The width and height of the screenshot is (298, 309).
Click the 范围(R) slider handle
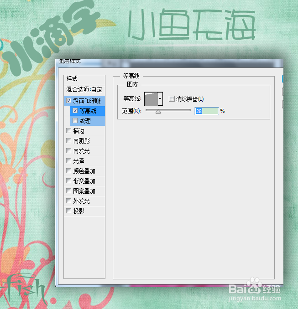pos(158,112)
